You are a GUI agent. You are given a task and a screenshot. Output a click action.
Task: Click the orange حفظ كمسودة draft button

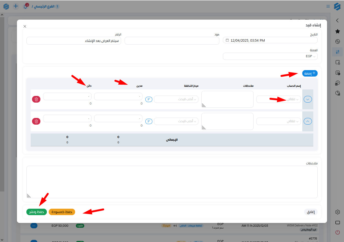[62, 212]
